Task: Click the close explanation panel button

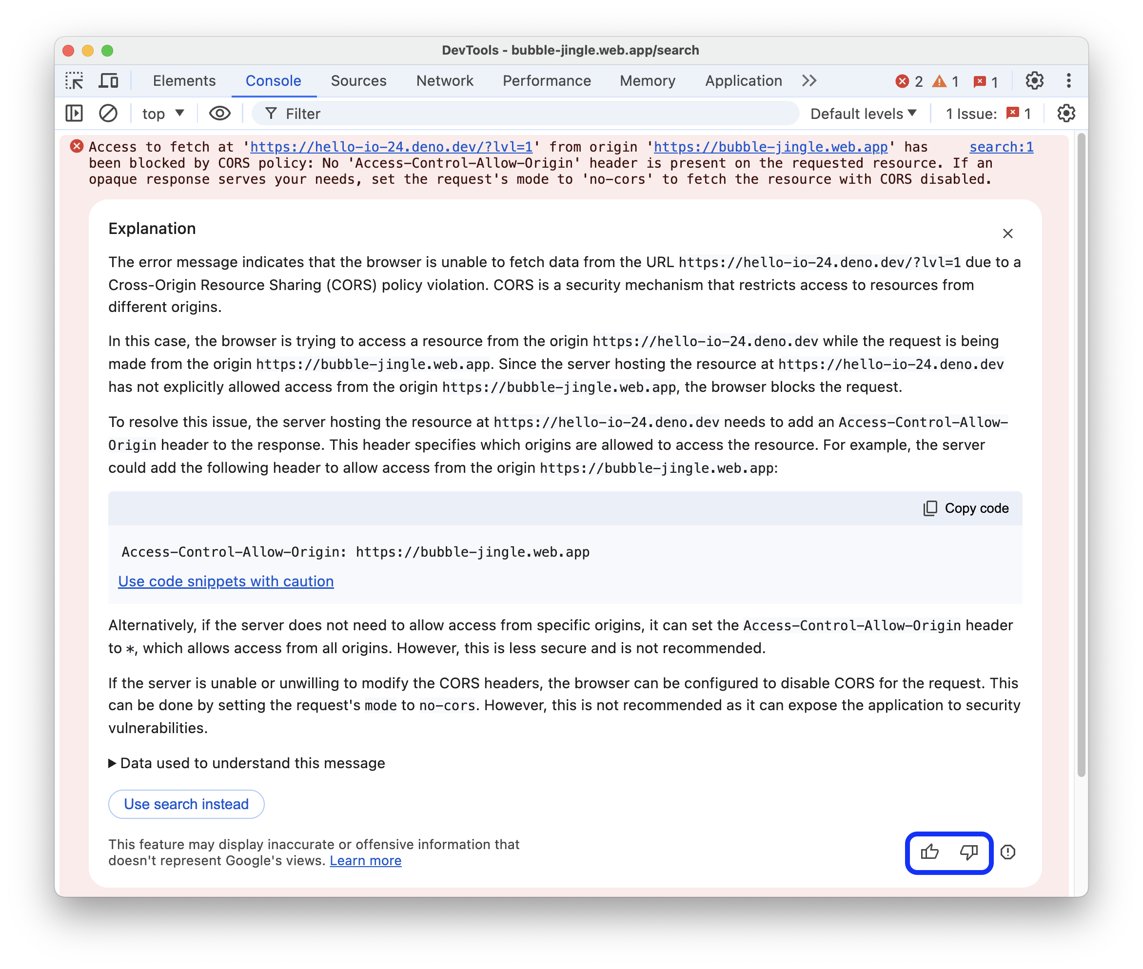Action: tap(1007, 233)
